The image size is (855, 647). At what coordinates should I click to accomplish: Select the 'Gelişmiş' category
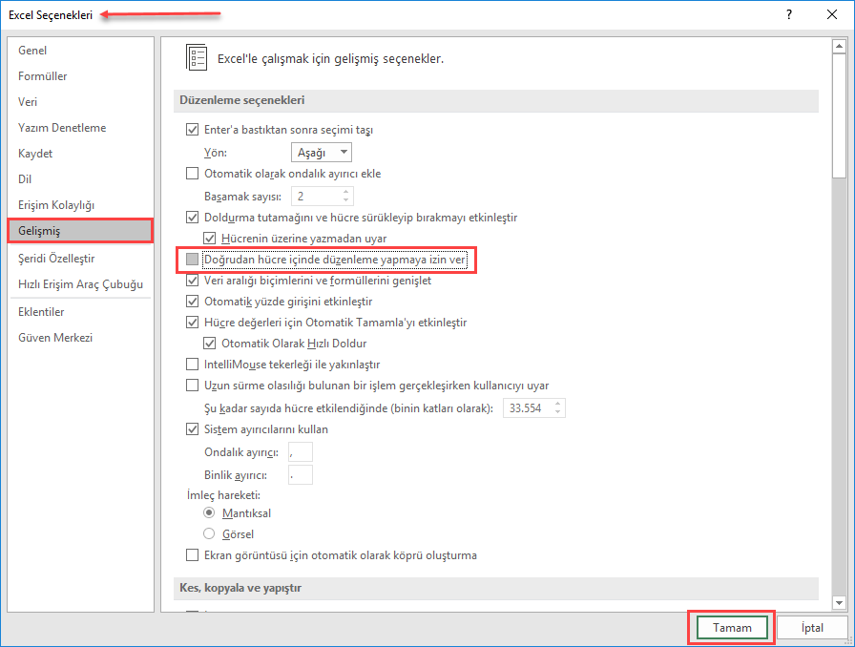tap(81, 230)
